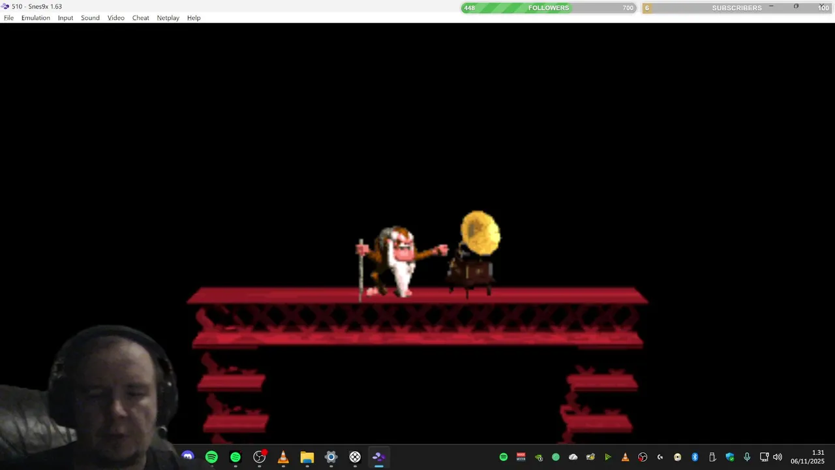
Task: Click the Logitech G tray icon
Action: click(660, 457)
